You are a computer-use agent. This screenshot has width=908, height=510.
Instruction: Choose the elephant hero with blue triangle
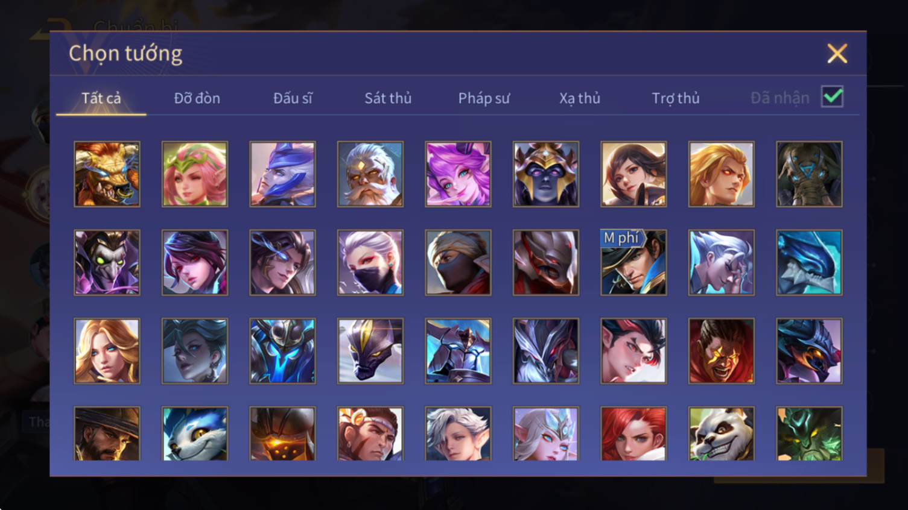click(x=809, y=174)
